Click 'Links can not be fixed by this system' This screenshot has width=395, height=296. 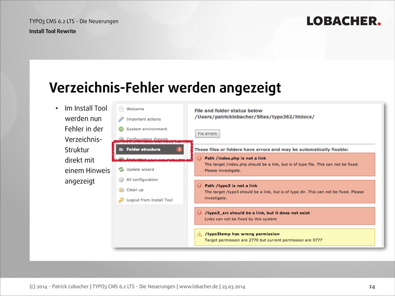[241, 219]
